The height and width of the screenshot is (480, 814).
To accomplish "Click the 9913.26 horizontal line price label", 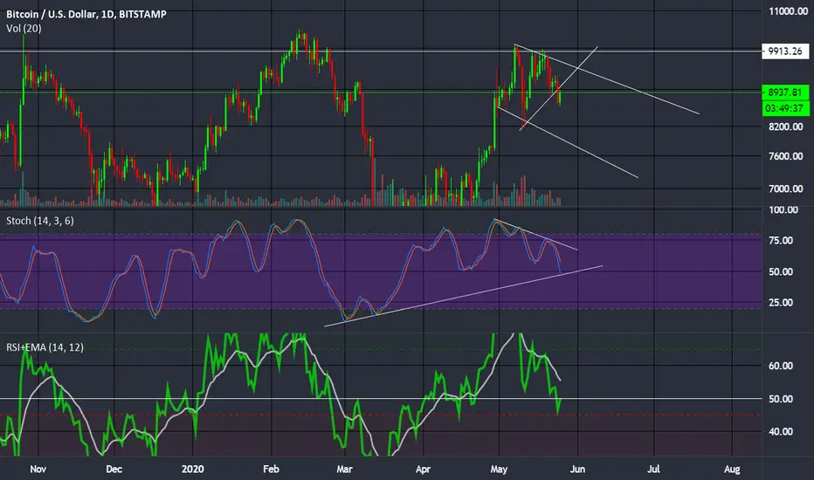I will (785, 51).
